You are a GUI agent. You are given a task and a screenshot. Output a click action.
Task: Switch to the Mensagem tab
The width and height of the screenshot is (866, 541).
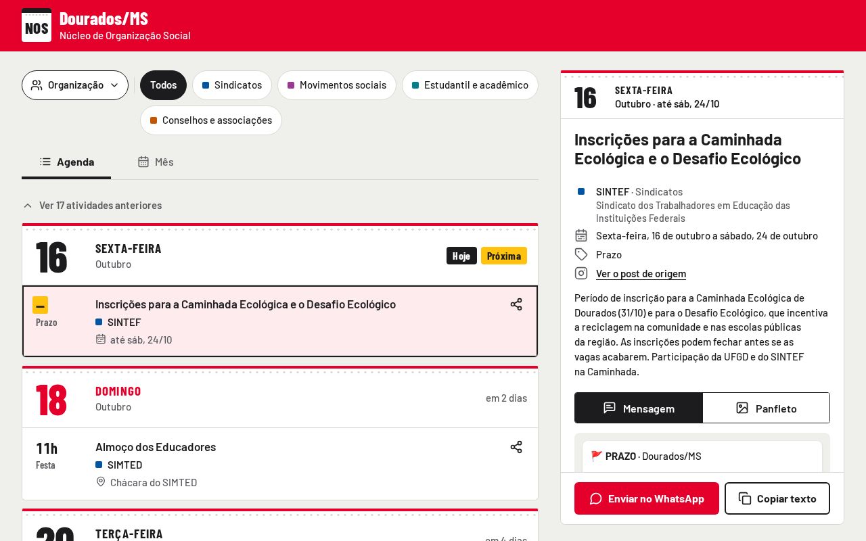tap(639, 408)
